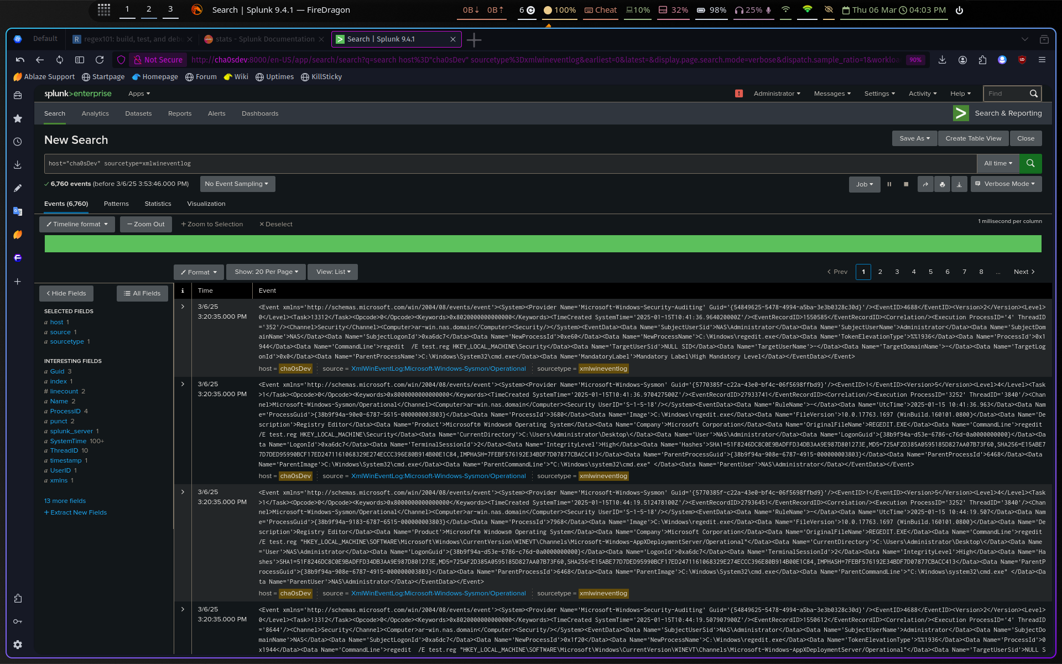The width and height of the screenshot is (1062, 664).
Task: Open the Job dropdown
Action: (865, 184)
